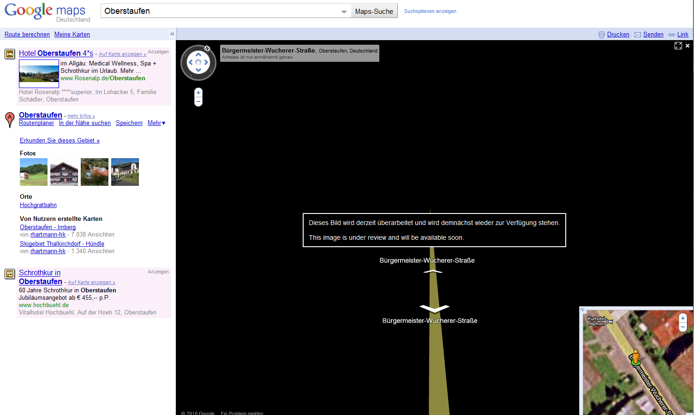The image size is (694, 415).
Task: Zoom in Street View with plus button
Action: pos(198,93)
